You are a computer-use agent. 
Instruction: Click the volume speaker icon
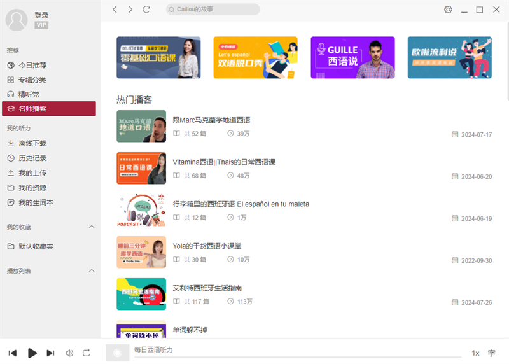(69, 353)
